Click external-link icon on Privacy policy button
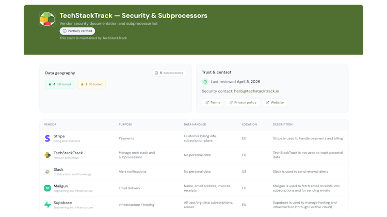387x217 pixels. point(231,103)
